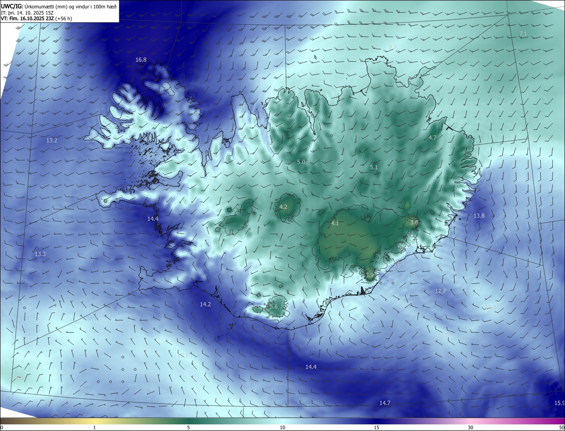This screenshot has width=565, height=431.
Task: Click the 4.7 value in east Iceland
Action: (x=433, y=137)
